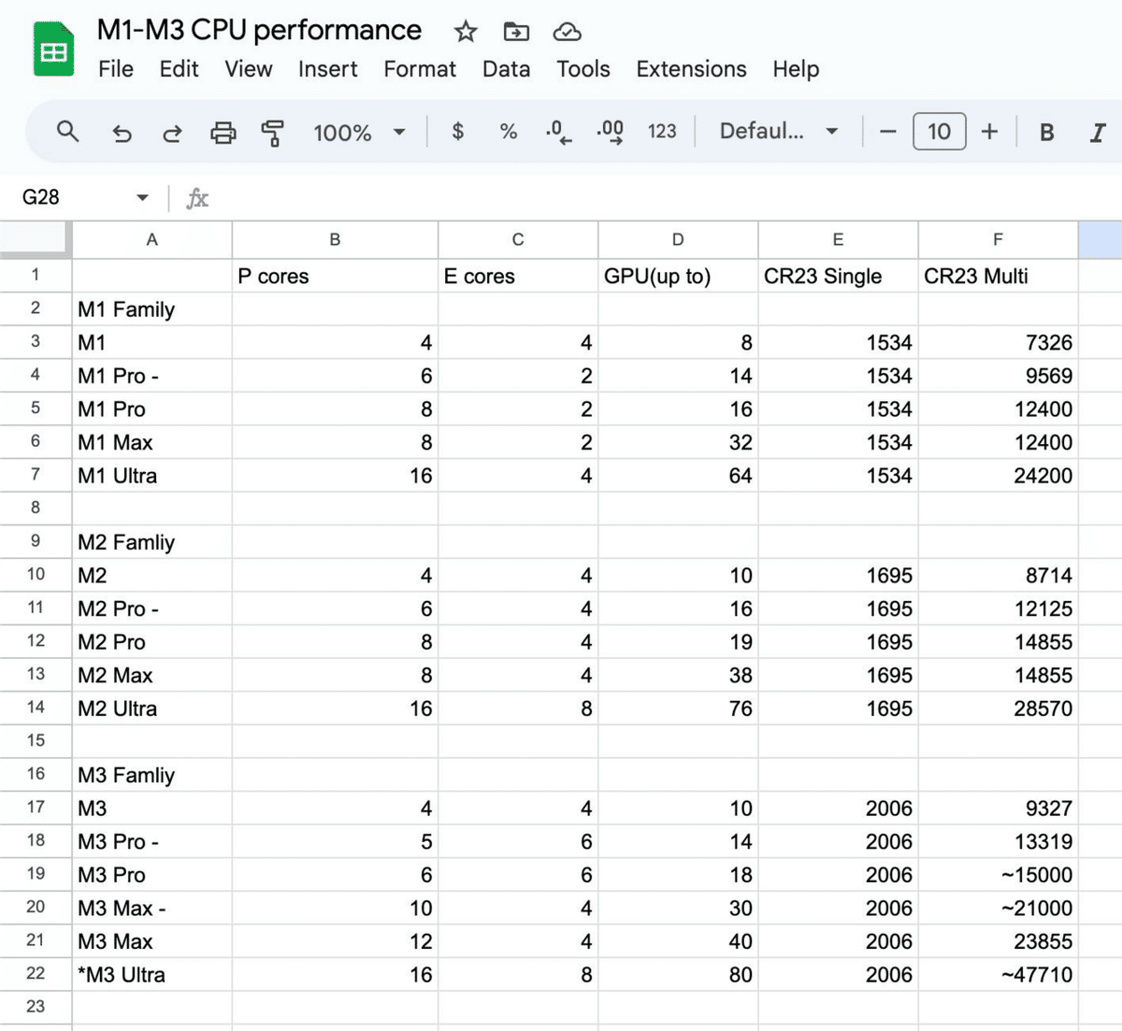Screen dimensions: 1122x1031
Task: Open the View menu
Action: point(248,69)
